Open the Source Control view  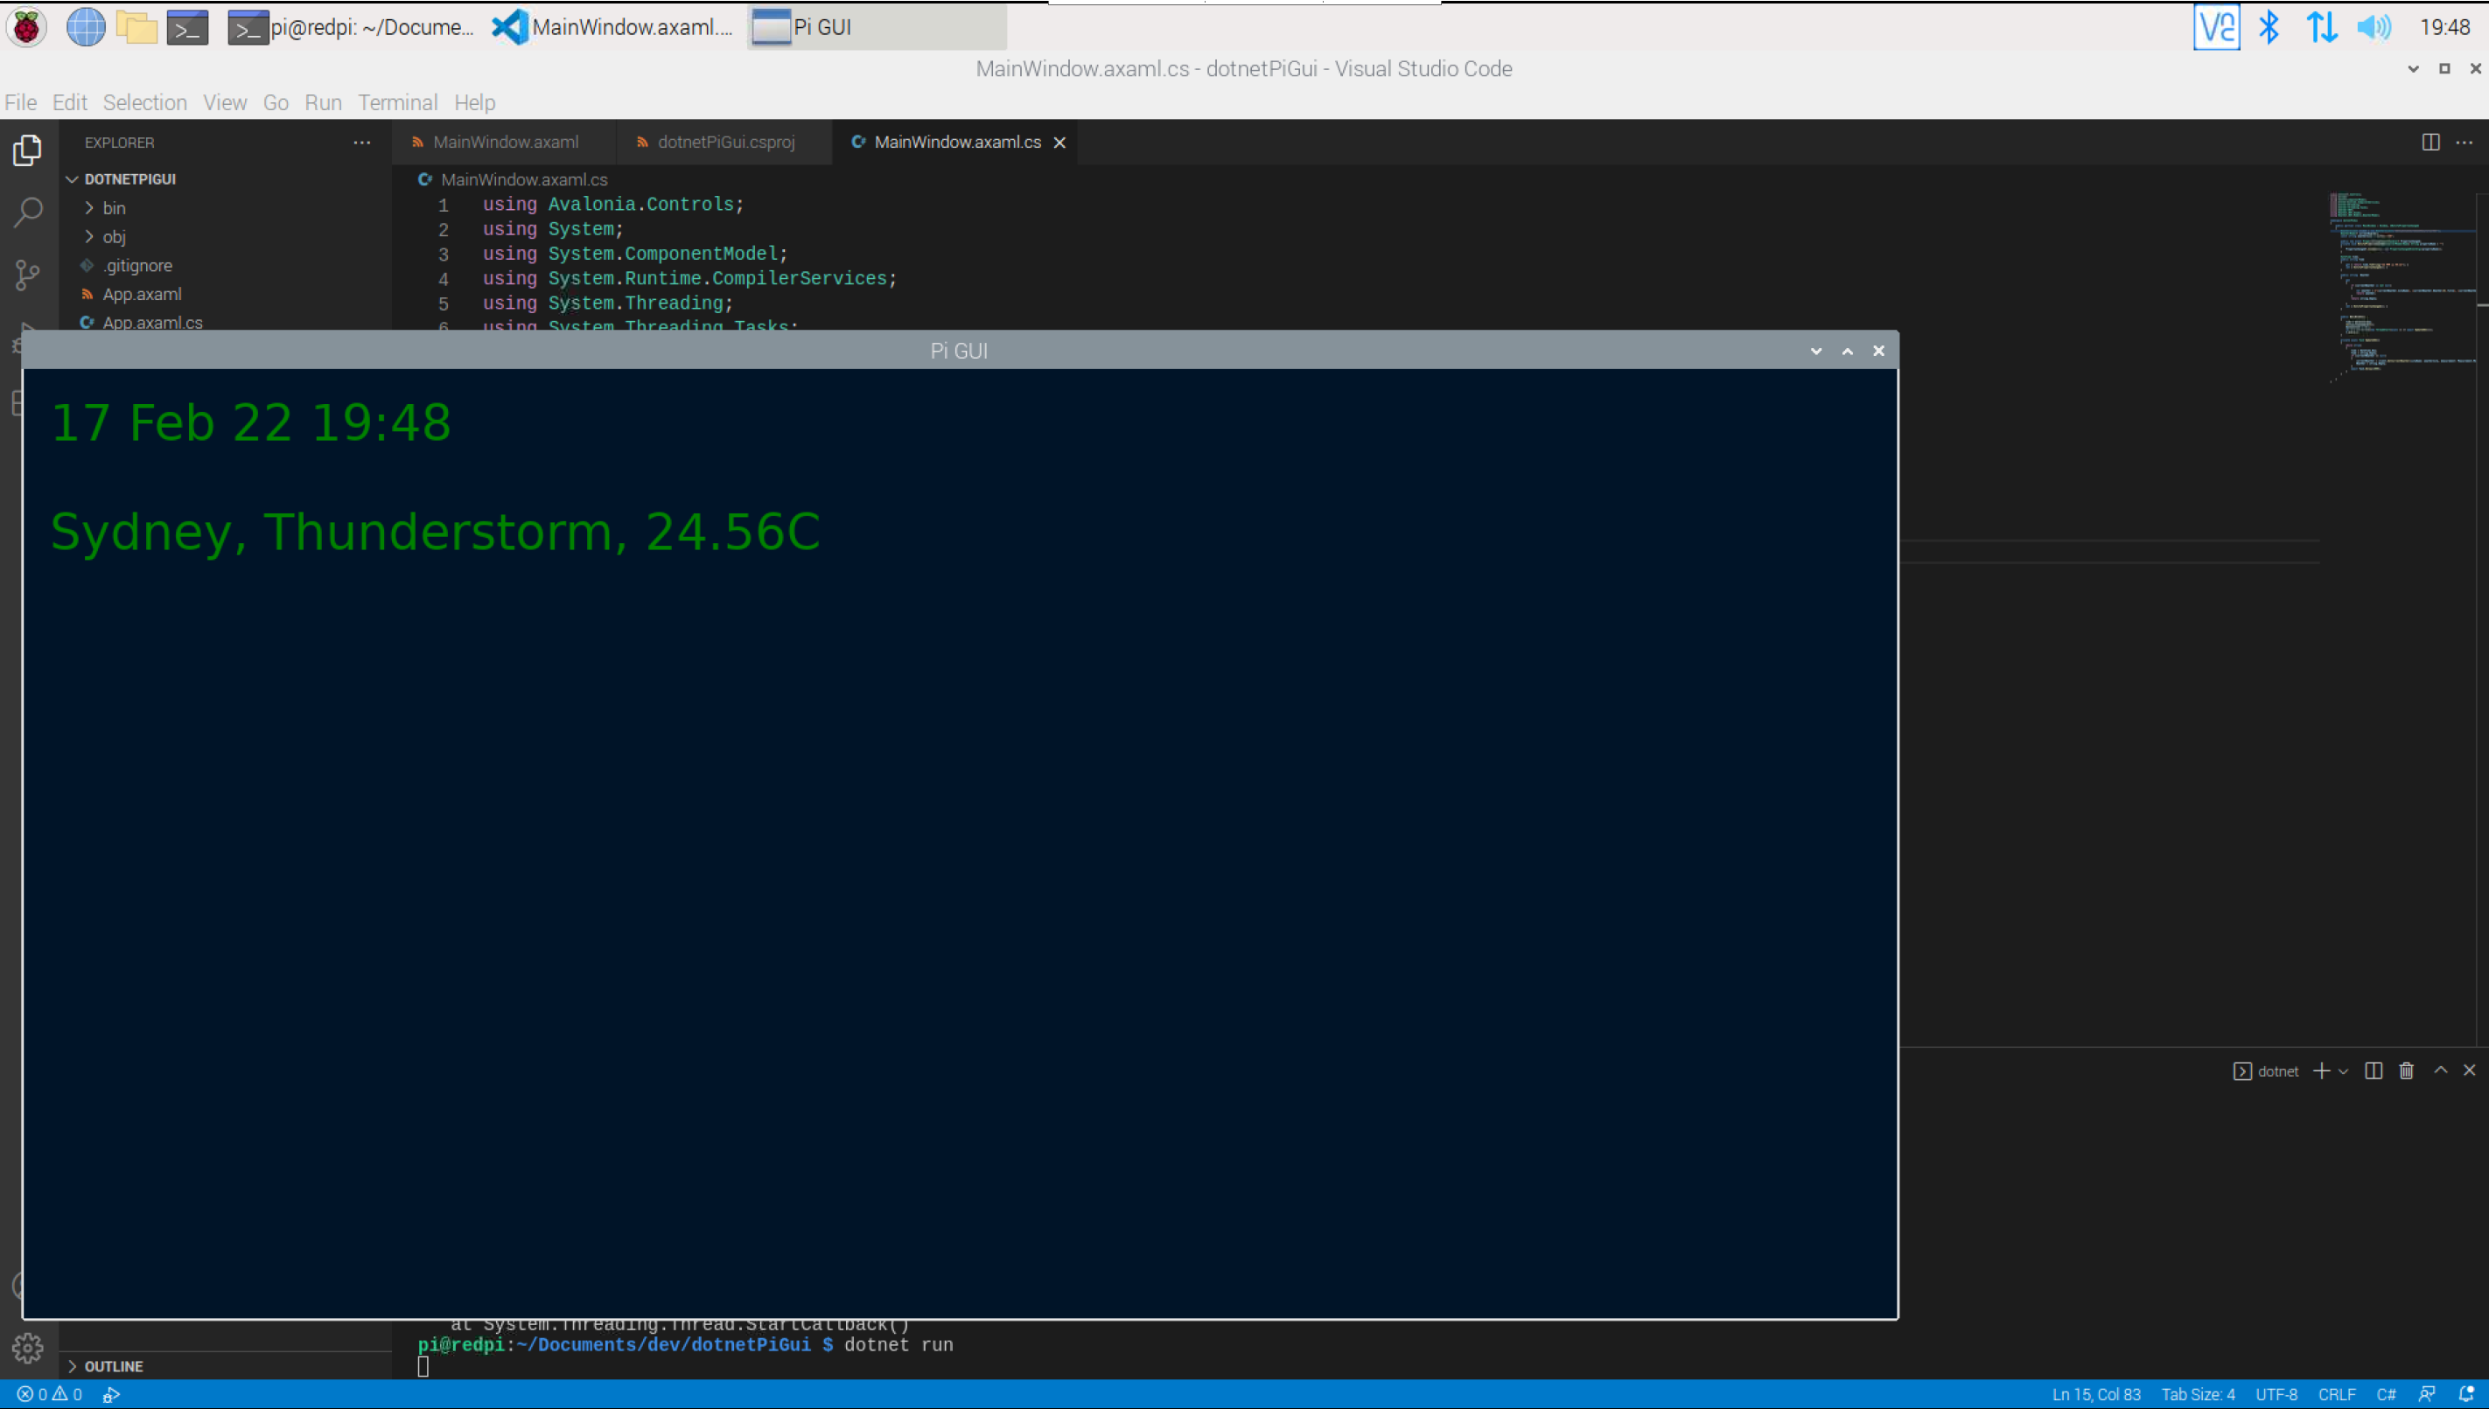click(x=27, y=275)
